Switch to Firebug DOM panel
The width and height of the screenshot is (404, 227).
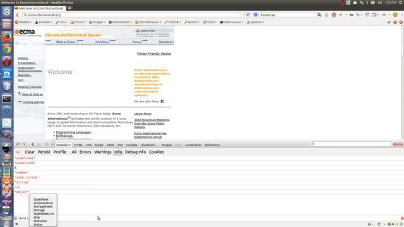coord(110,145)
